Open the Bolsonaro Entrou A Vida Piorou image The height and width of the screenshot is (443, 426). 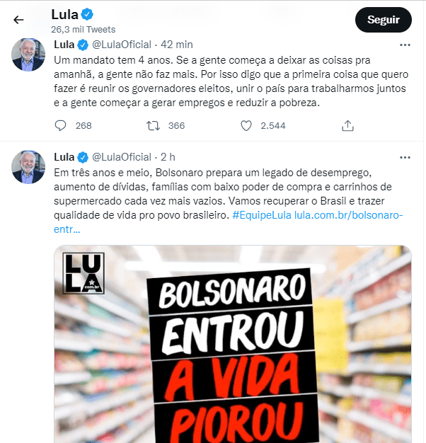point(233,344)
